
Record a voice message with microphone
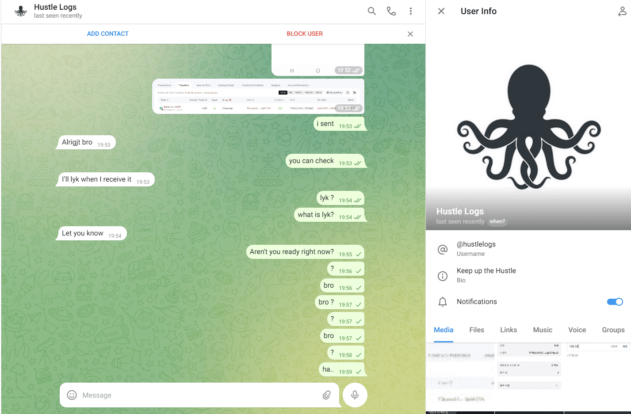(x=355, y=395)
